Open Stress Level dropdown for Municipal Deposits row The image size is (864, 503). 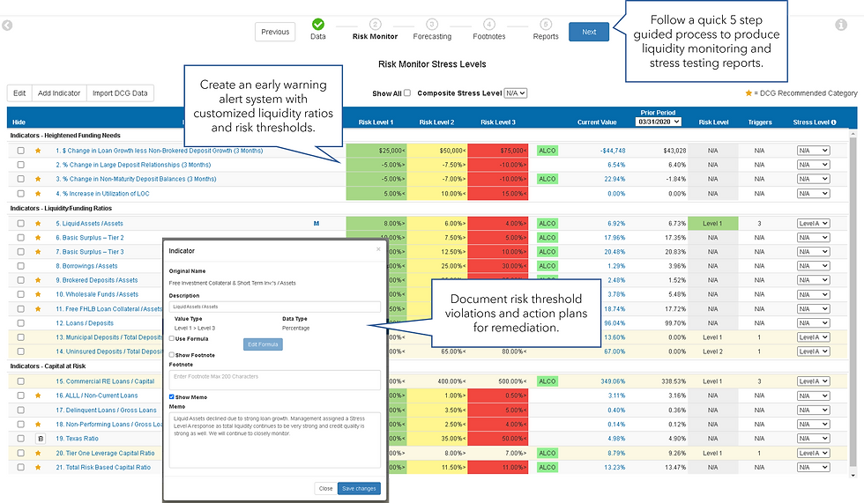[813, 337]
